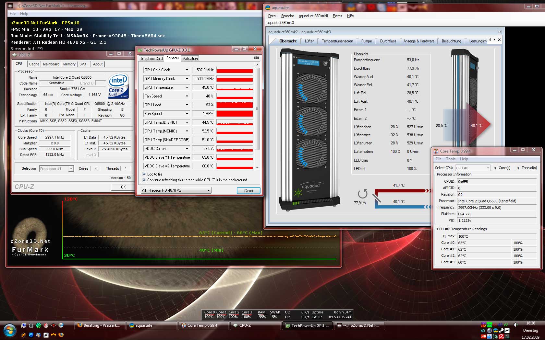Viewport: 545px width, 340px height.
Task: Click the GPU-Z title bar icon
Action: (x=140, y=50)
